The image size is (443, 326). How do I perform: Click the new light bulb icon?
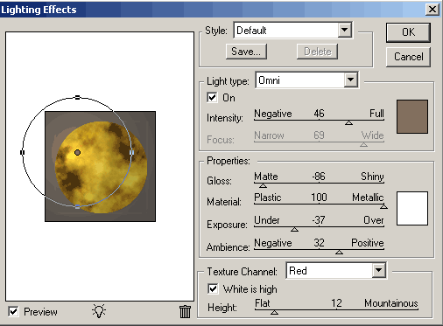click(x=99, y=311)
